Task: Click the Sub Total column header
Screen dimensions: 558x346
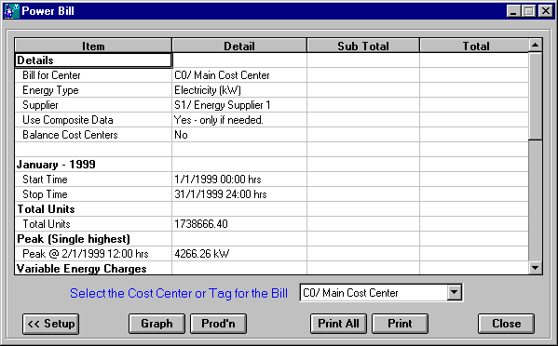Action: click(363, 46)
